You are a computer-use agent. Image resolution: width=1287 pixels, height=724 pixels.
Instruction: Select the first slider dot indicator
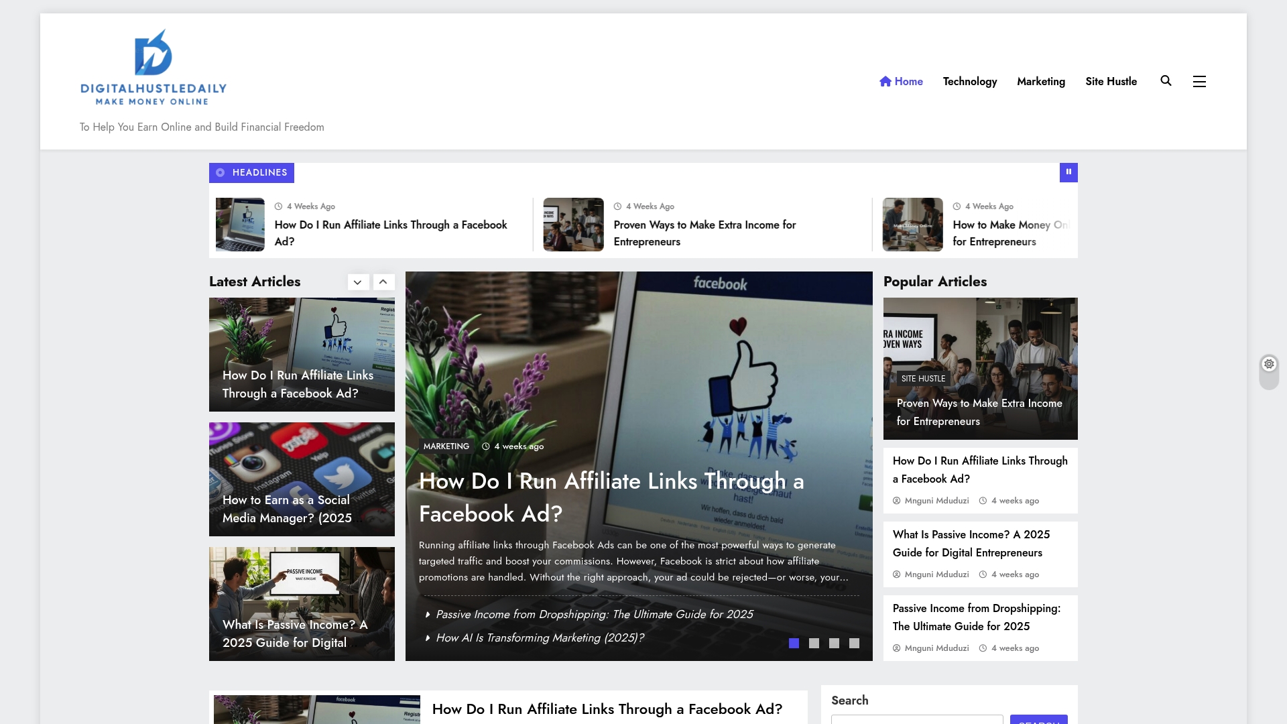[794, 644]
